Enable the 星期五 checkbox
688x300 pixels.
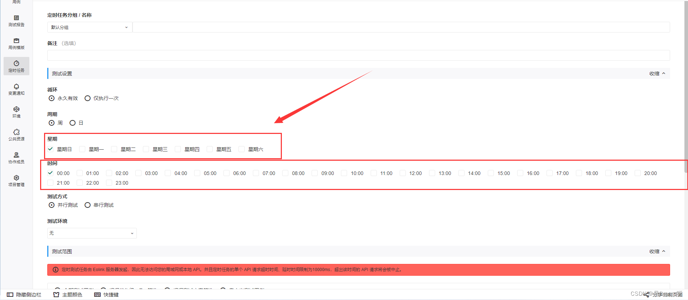tap(210, 149)
